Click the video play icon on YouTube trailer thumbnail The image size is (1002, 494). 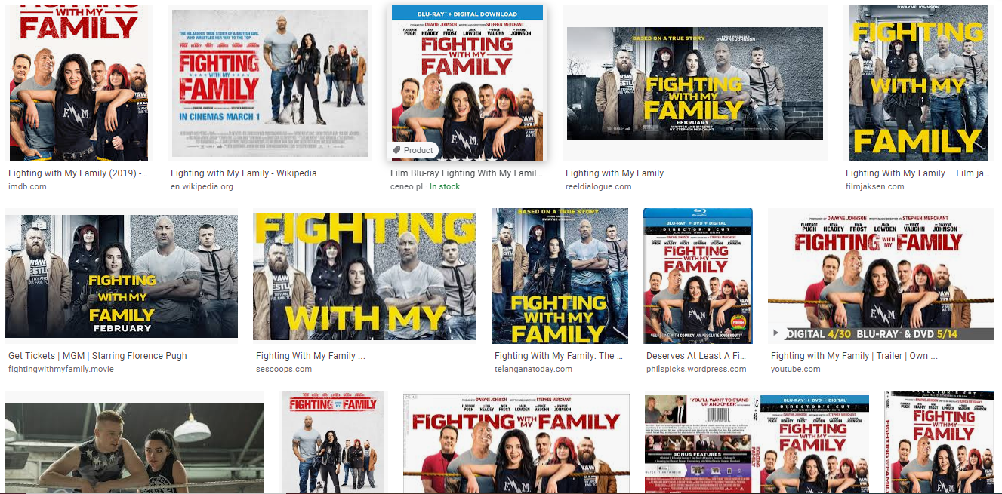(775, 333)
